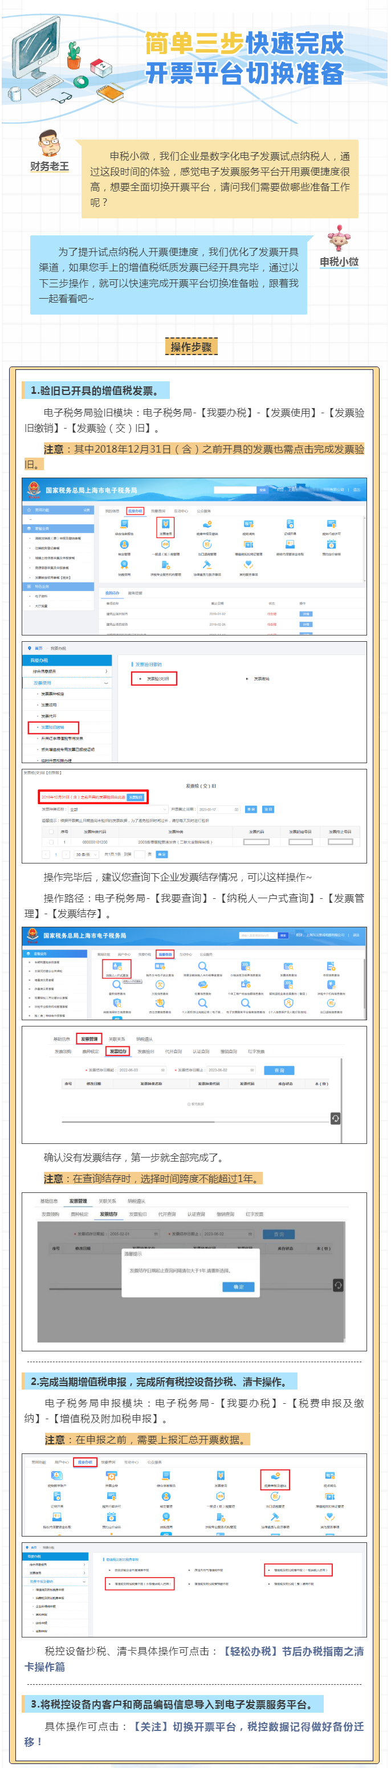
Task: Click next page arrow in 发票验(交)旧 pagination
Action: (66, 854)
